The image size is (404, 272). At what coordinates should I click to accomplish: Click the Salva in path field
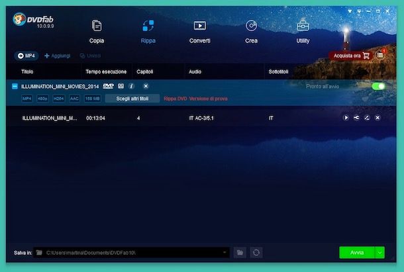pos(131,252)
